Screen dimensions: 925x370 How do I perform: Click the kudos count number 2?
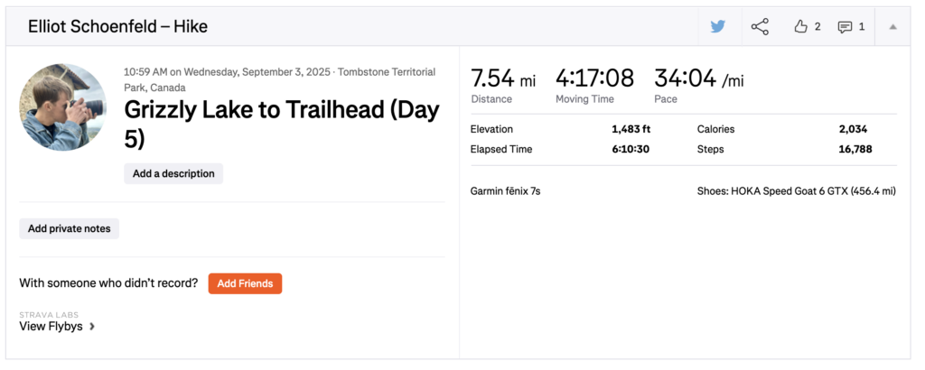pos(818,27)
